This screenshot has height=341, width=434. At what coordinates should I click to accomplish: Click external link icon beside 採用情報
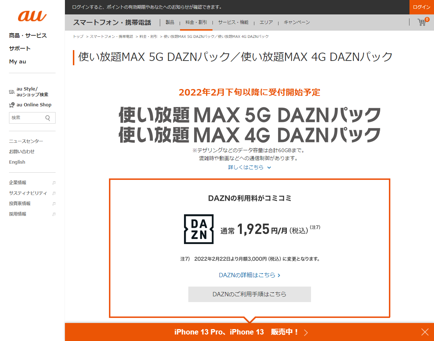pos(54,214)
